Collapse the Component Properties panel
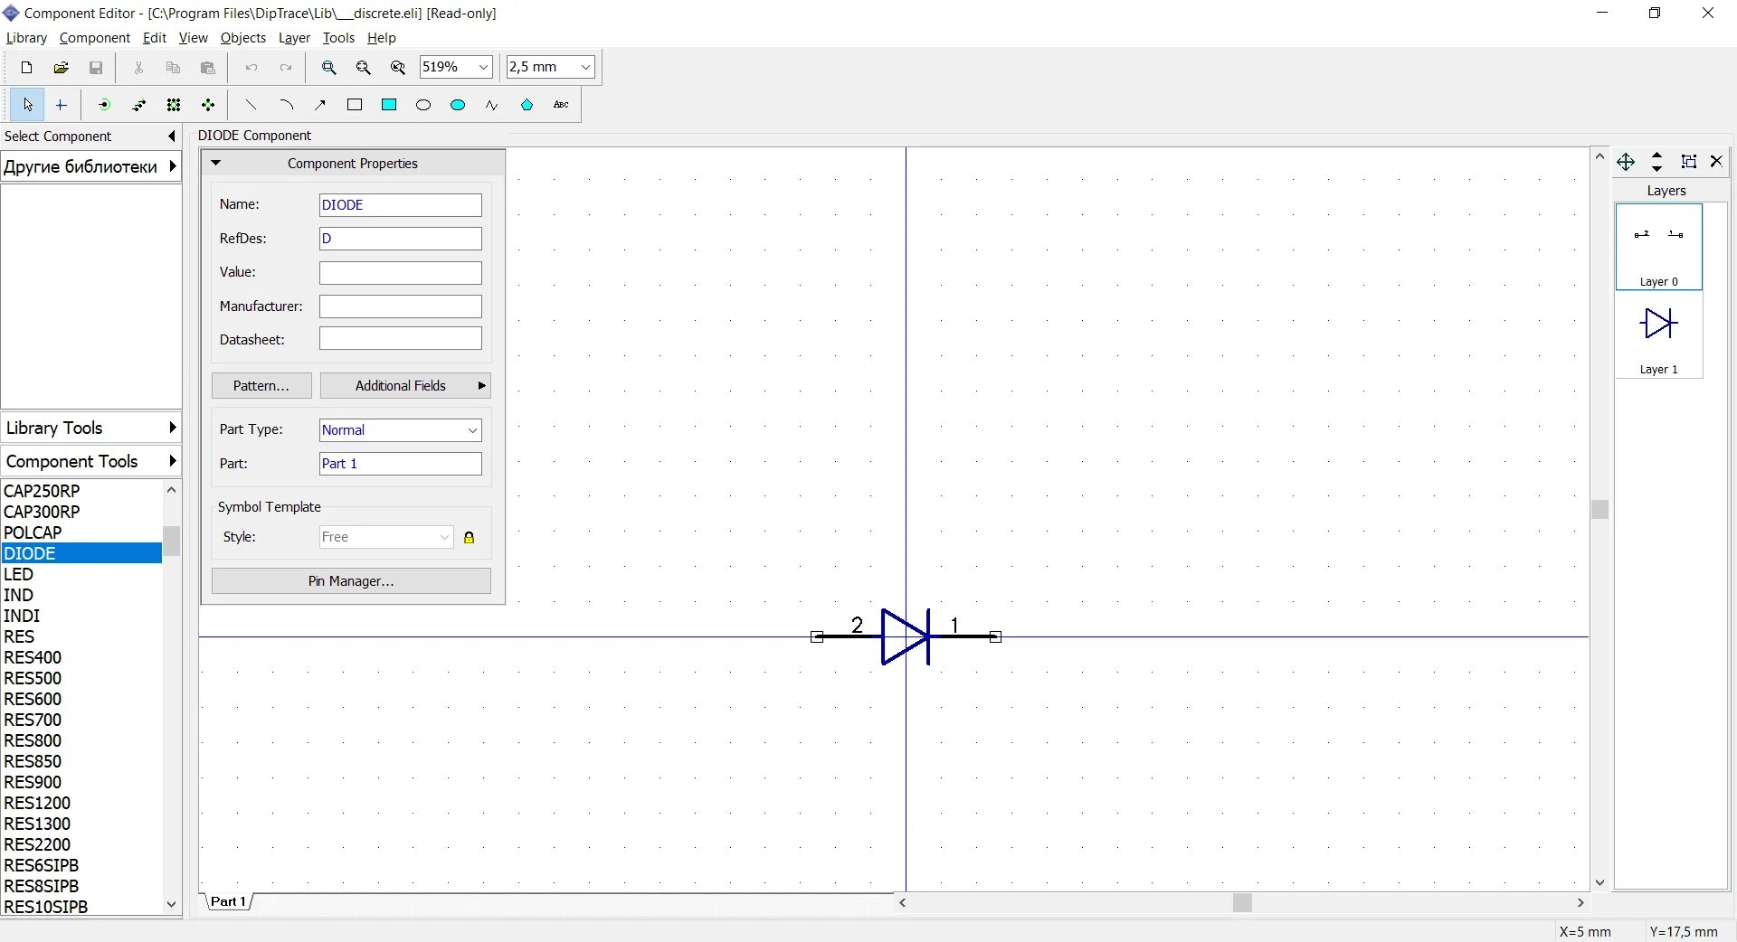This screenshot has width=1737, height=942. [215, 164]
